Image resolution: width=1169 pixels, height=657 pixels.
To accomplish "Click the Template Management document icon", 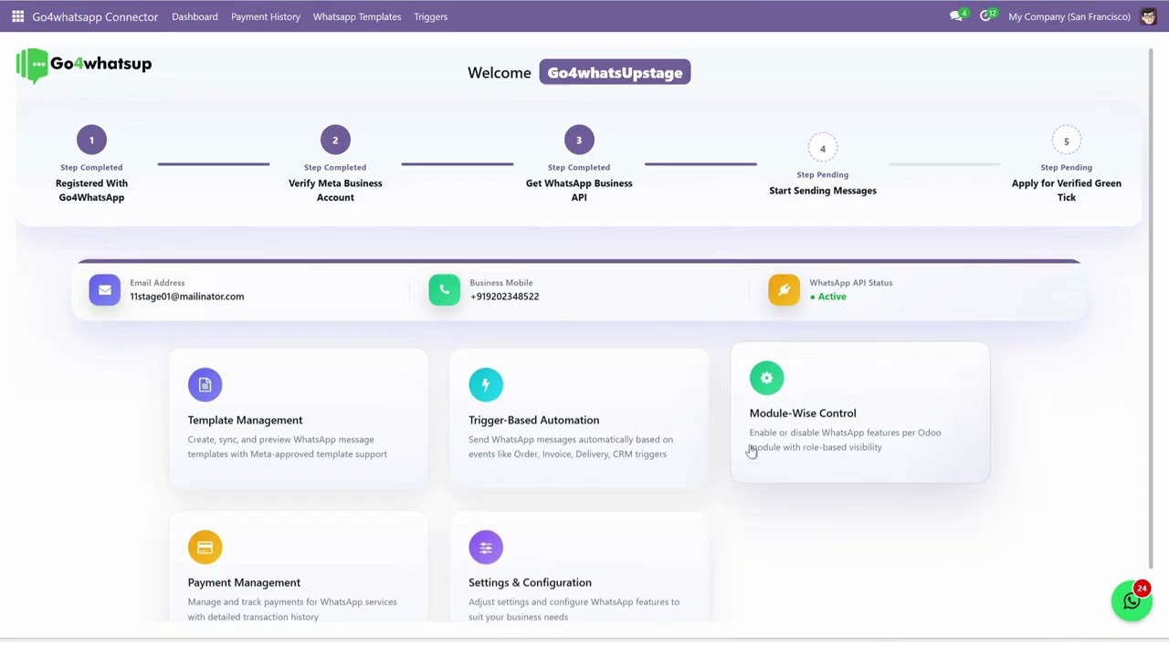I will 205,384.
